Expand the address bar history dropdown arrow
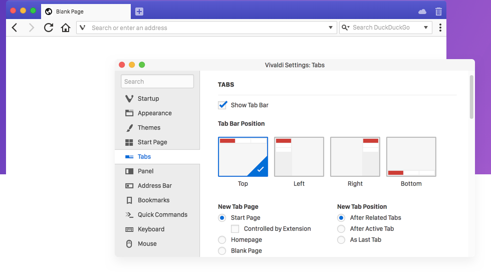Screen dimensions: 491x276 tap(330, 28)
